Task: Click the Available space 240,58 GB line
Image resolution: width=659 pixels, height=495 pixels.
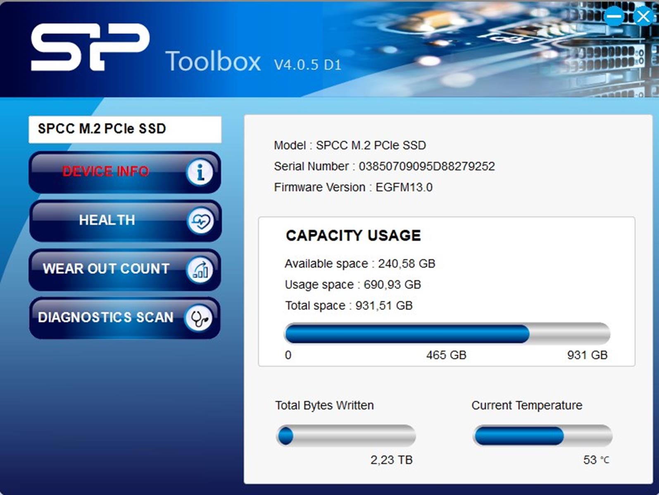Action: coord(360,264)
